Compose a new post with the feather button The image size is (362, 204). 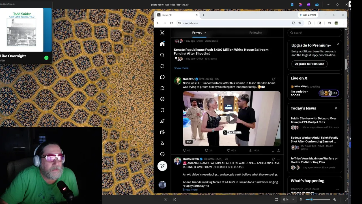tap(162, 166)
